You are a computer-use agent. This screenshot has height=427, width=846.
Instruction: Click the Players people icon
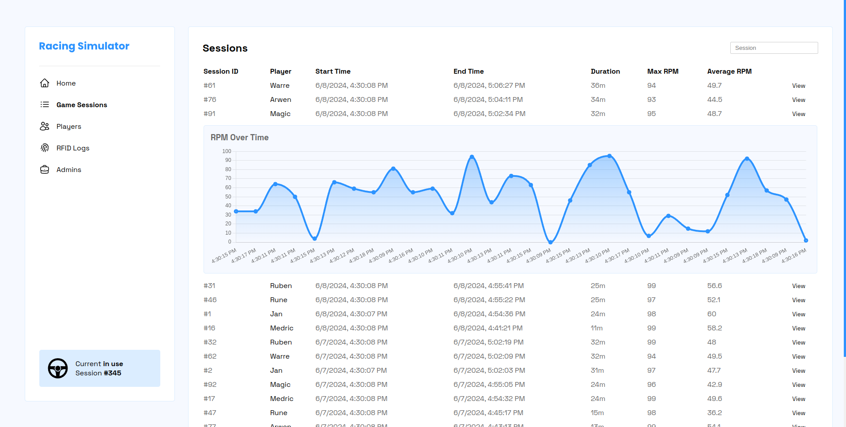(45, 126)
